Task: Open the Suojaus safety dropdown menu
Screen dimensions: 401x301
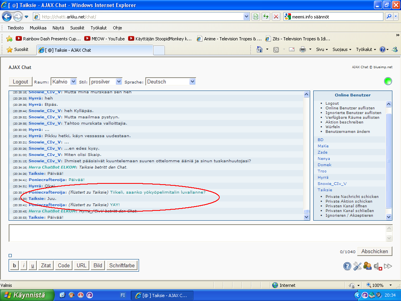Action: point(341,49)
